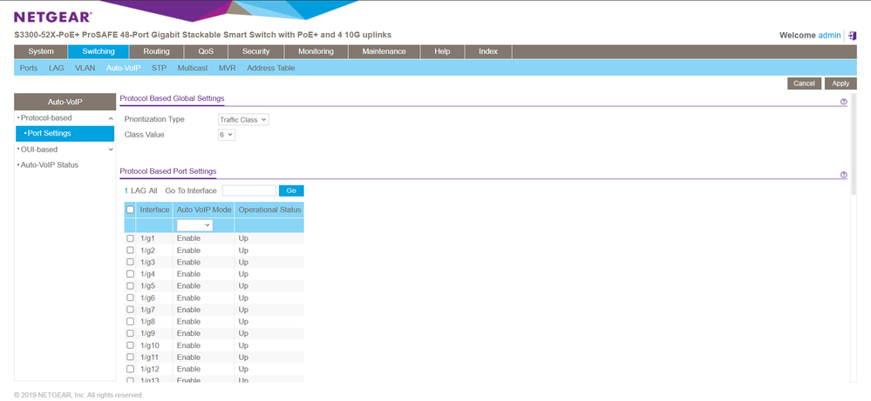The height and width of the screenshot is (401, 871).
Task: Open the System main tab
Action: click(41, 51)
